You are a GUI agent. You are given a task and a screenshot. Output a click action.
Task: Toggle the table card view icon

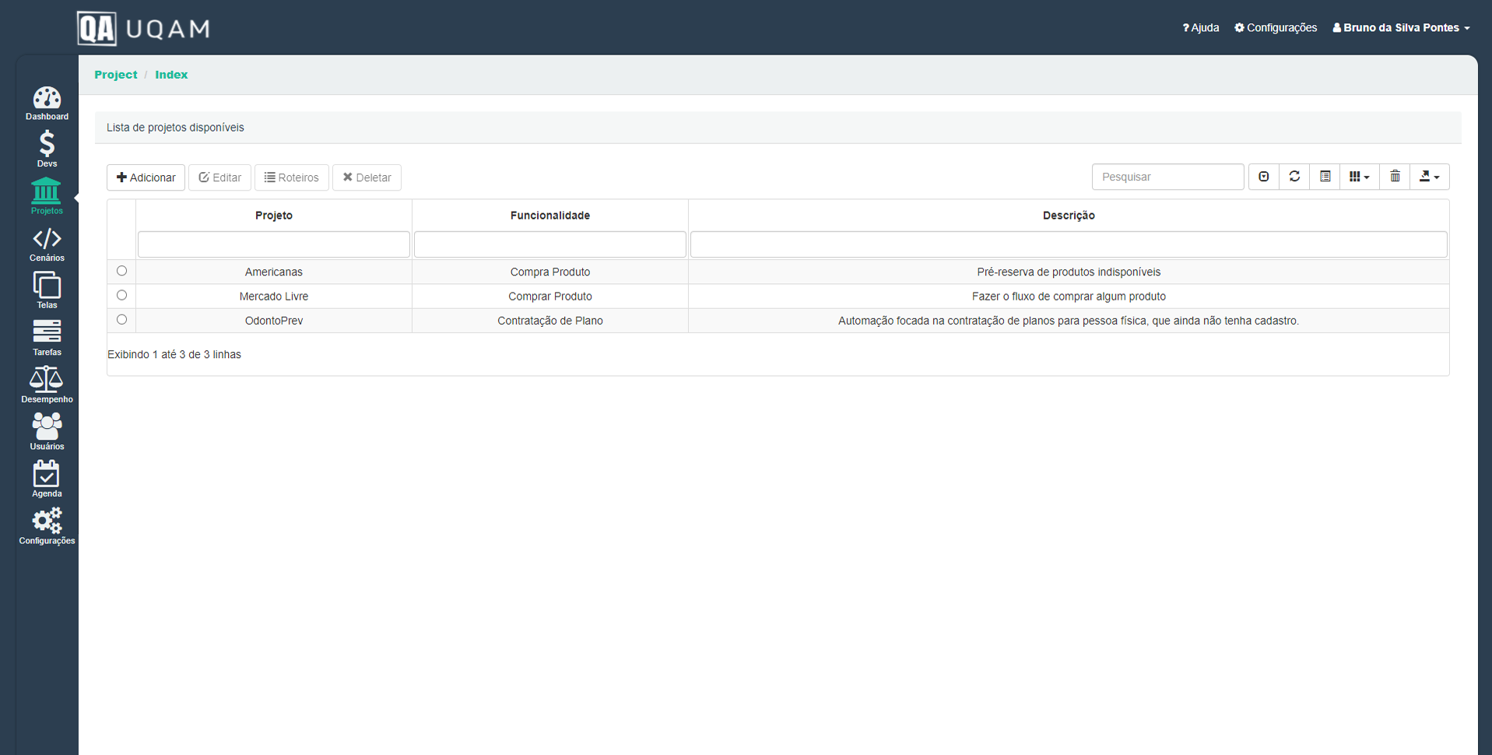(x=1325, y=177)
